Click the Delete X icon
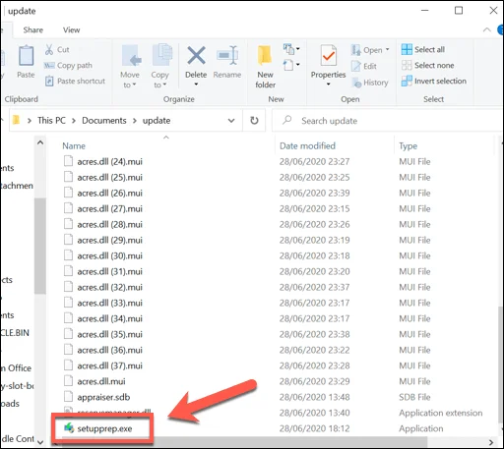This screenshot has width=504, height=449. pos(196,56)
